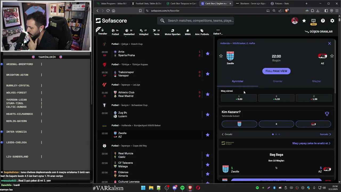Open the Trendler sports category

click(103, 31)
